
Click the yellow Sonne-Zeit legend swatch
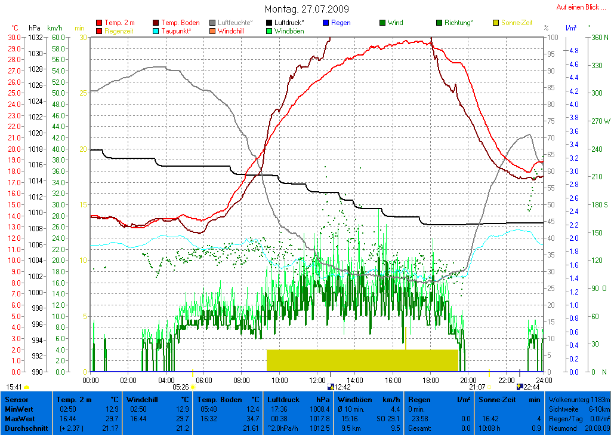[496, 23]
